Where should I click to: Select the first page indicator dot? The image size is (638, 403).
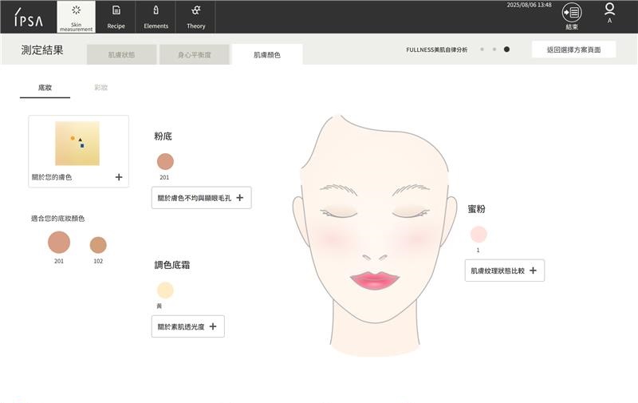click(482, 49)
